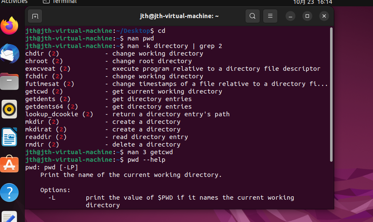Click the 'fchdir (2)' entry
Image resolution: width=373 pixels, height=222 pixels.
(x=44, y=76)
